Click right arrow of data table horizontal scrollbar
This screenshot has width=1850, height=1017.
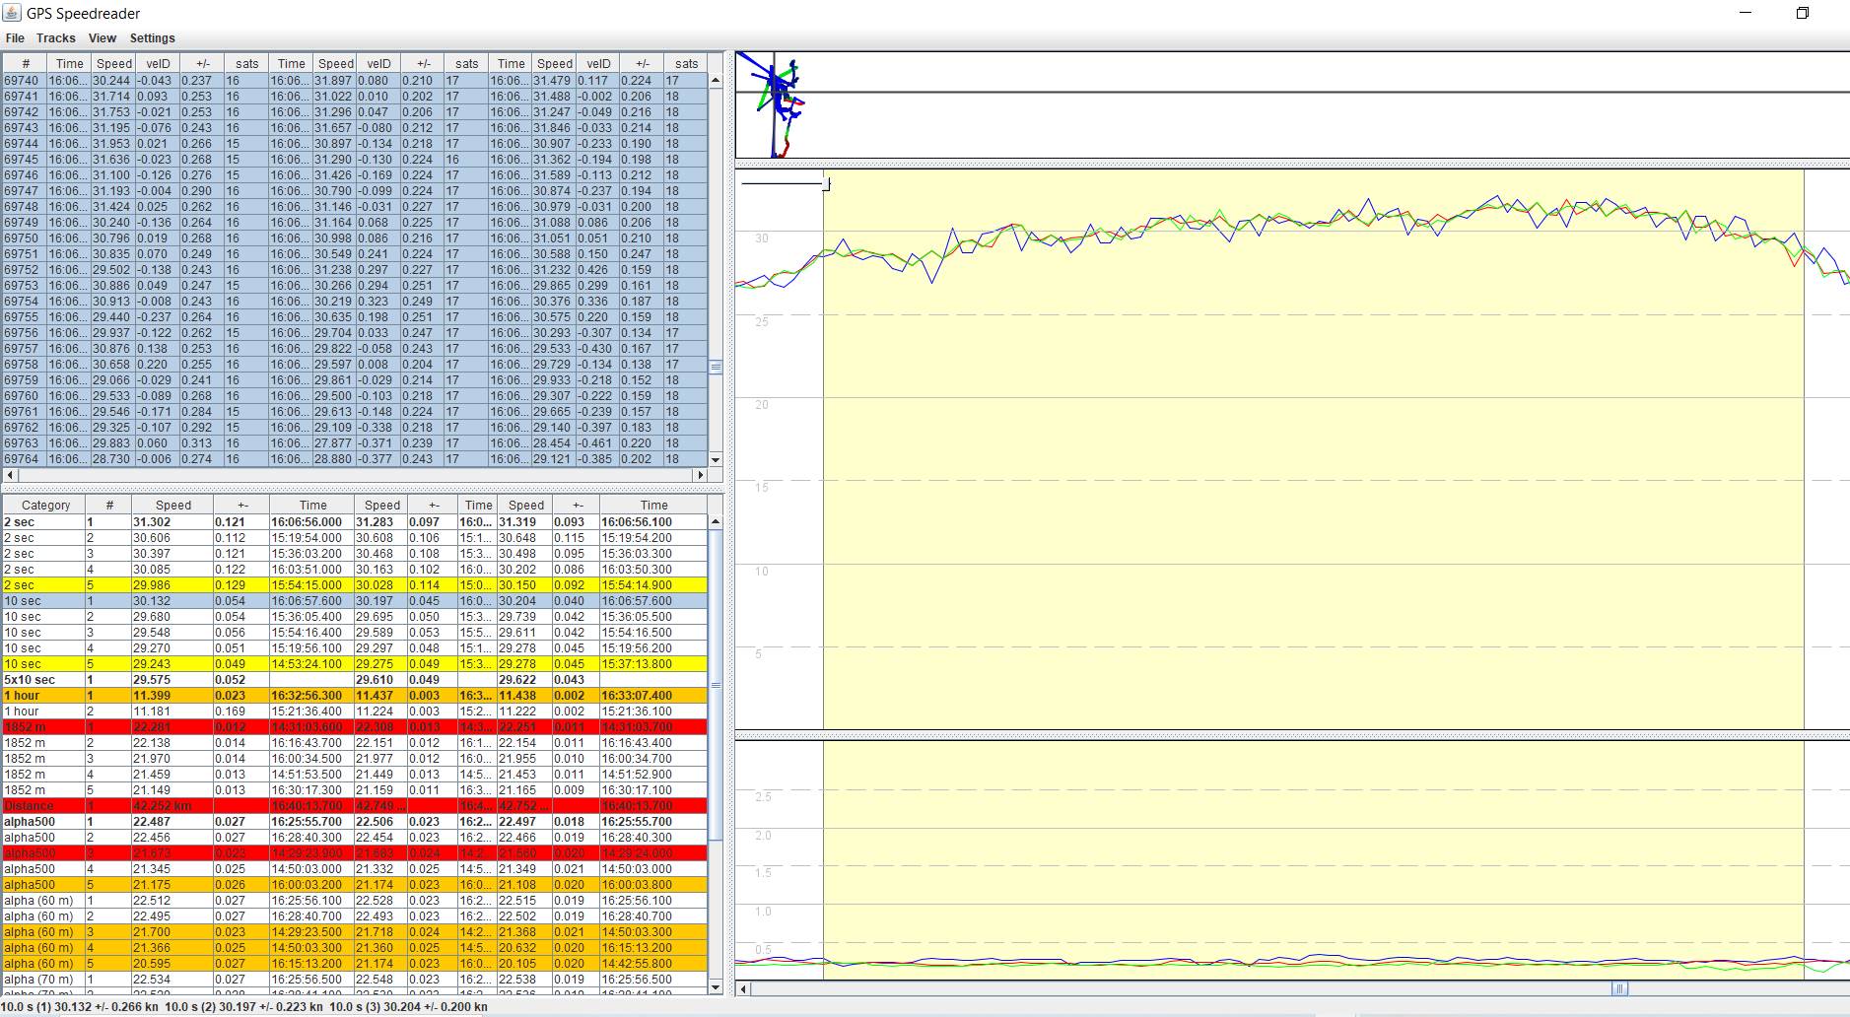tap(701, 475)
